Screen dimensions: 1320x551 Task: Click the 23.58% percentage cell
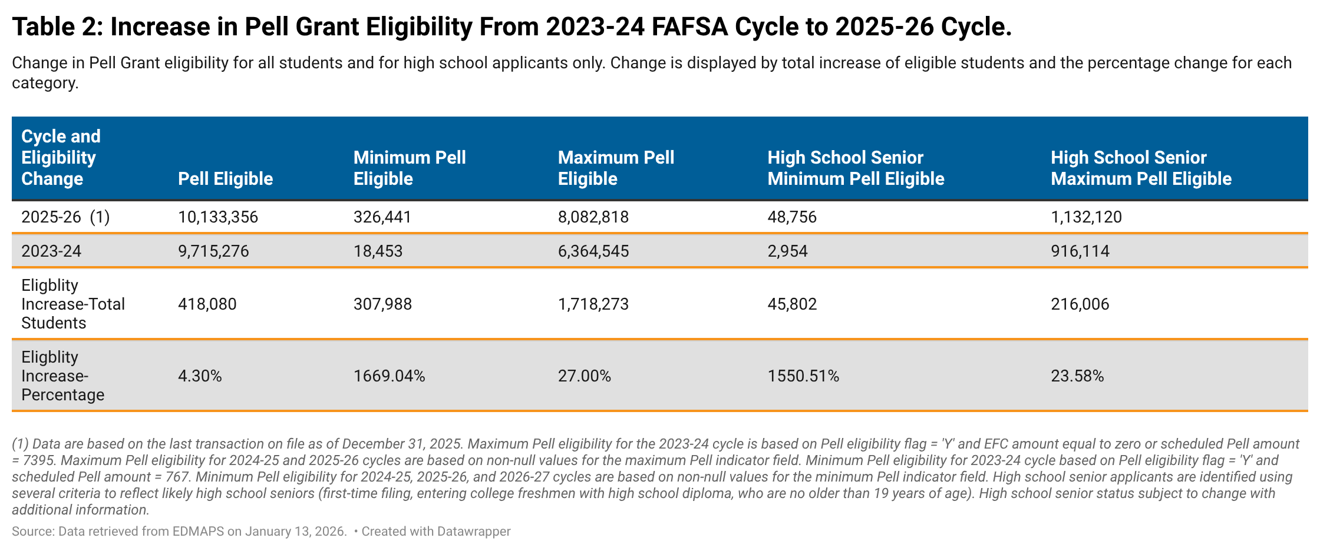coord(1077,376)
